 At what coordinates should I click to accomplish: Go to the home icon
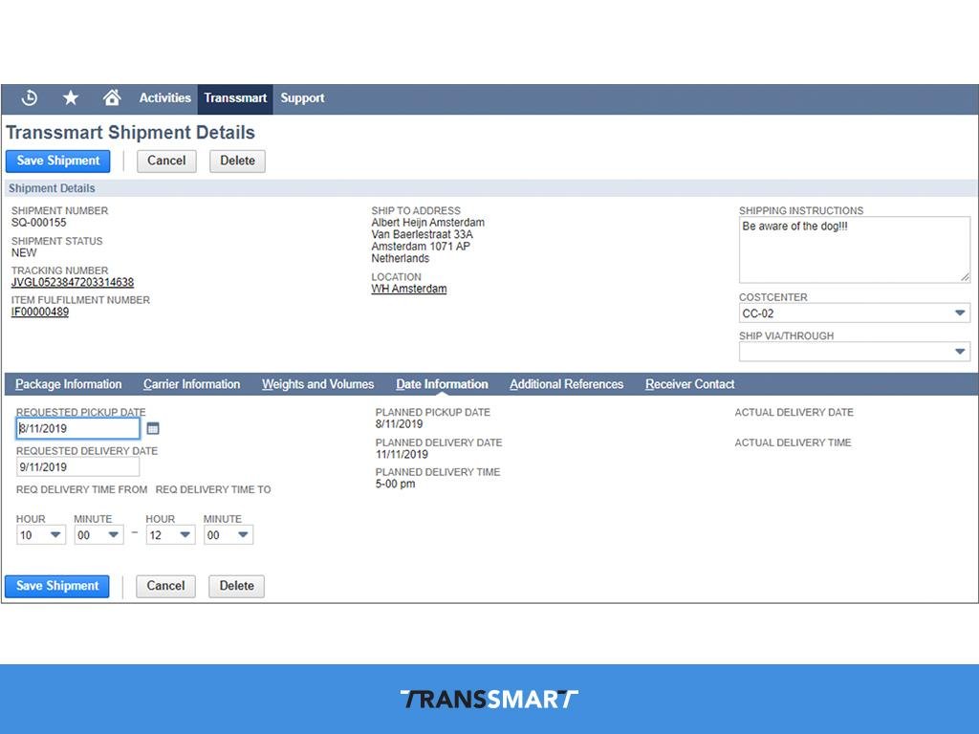[112, 97]
